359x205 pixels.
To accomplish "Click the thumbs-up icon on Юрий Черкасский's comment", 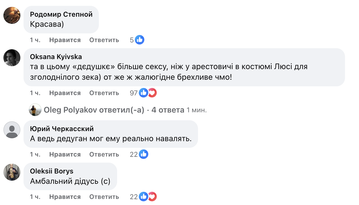I will pos(144,154).
